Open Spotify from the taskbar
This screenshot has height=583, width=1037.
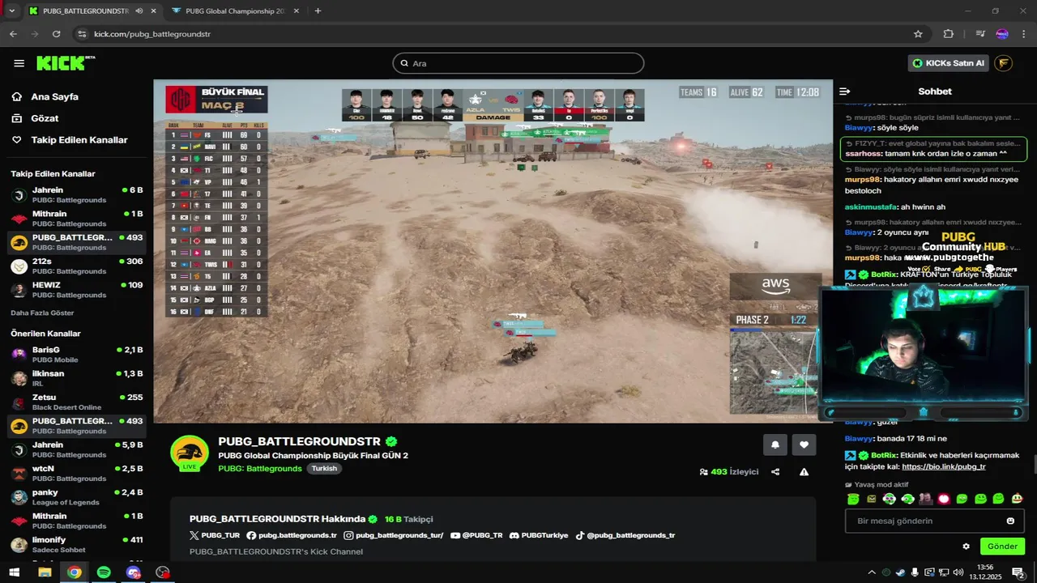click(x=104, y=572)
